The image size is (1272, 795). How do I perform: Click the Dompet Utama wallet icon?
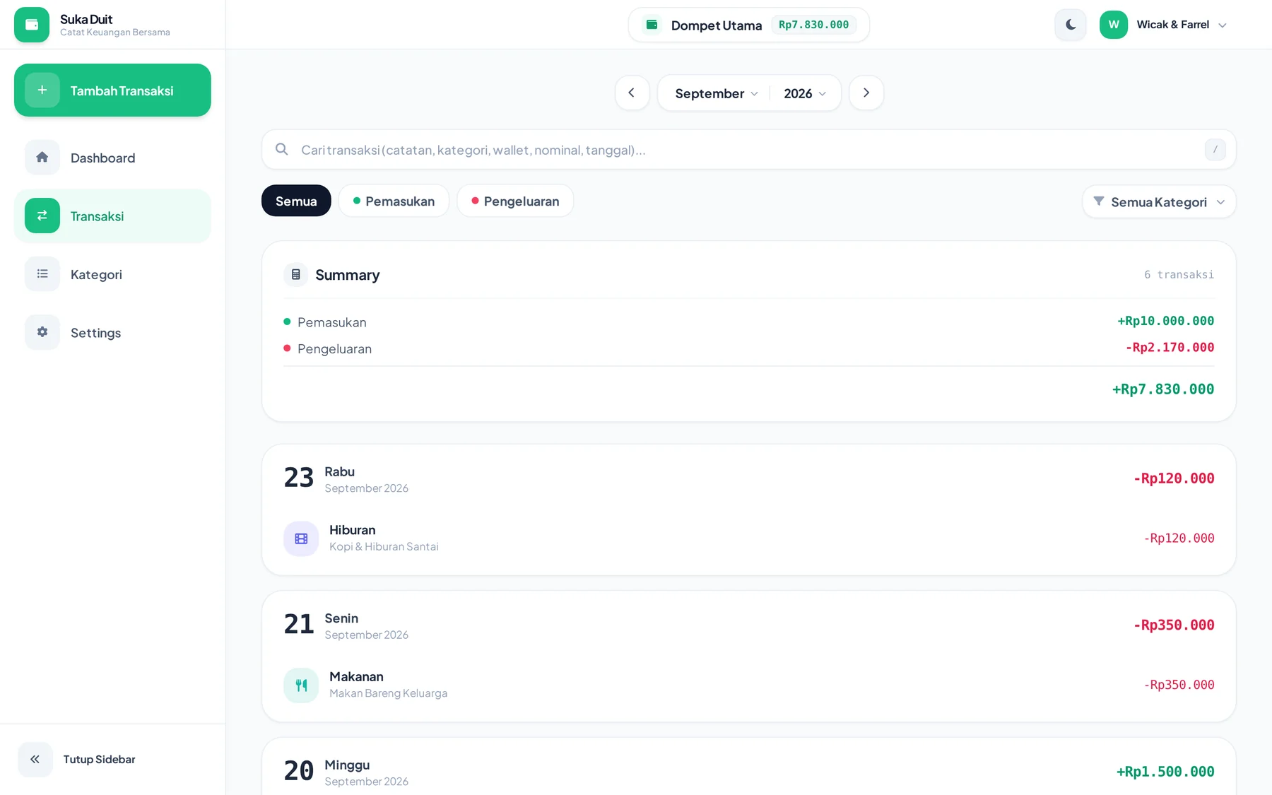(652, 25)
